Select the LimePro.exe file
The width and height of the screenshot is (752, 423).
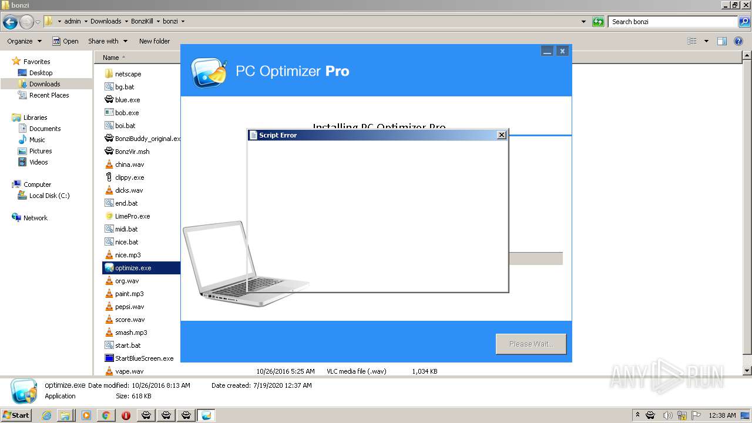point(127,216)
